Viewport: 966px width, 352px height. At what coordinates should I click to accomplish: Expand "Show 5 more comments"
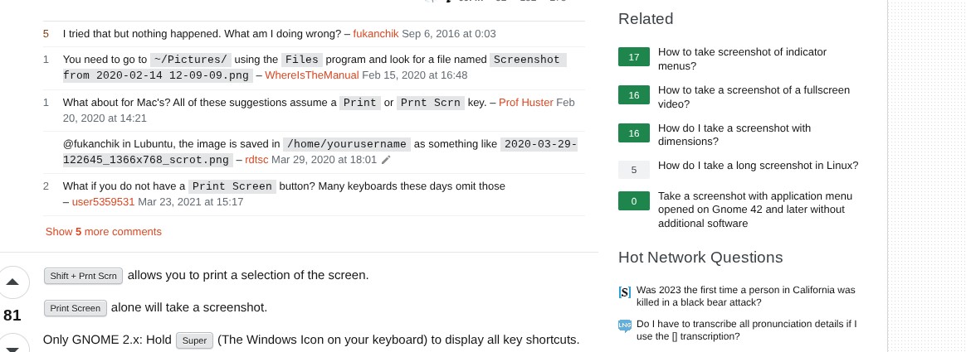pyautogui.click(x=104, y=232)
